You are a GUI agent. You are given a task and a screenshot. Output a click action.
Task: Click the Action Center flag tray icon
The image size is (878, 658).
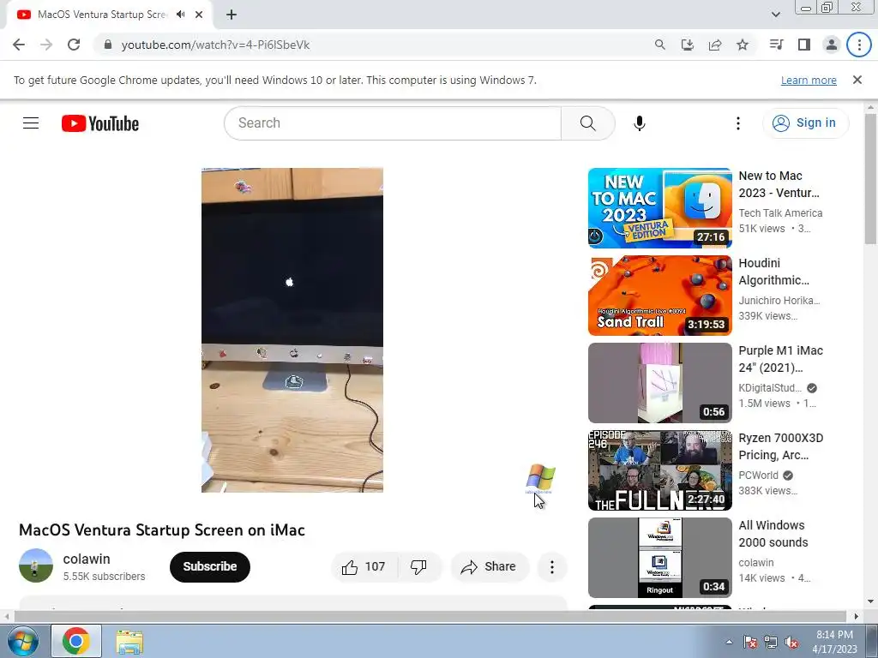pos(750,642)
